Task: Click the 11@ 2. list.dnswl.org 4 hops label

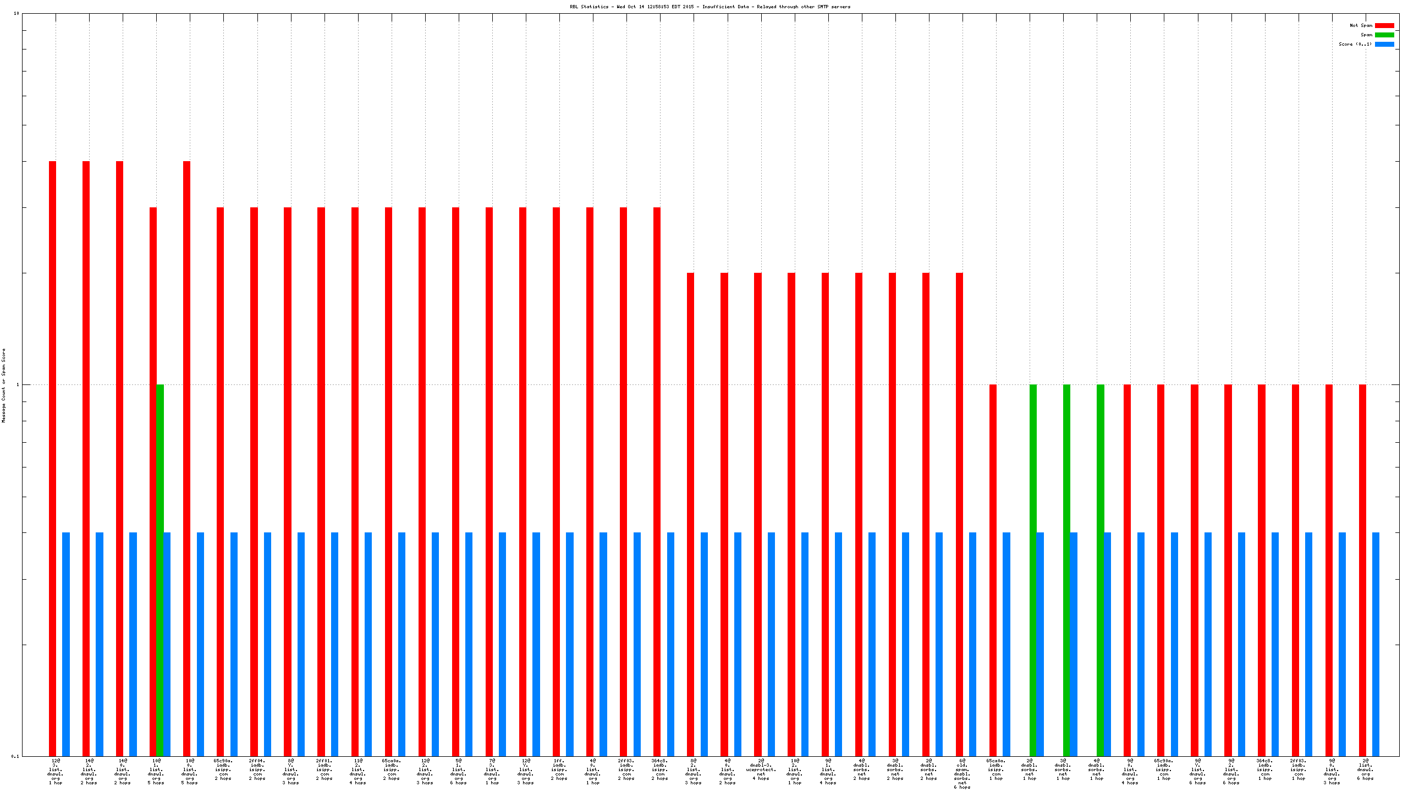Action: (x=358, y=771)
